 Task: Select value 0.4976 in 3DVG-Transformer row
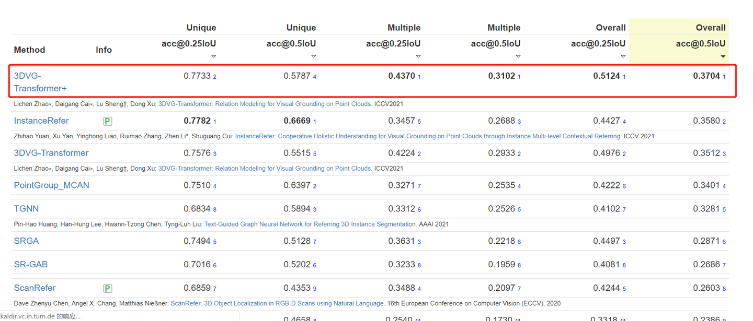pyautogui.click(x=607, y=153)
